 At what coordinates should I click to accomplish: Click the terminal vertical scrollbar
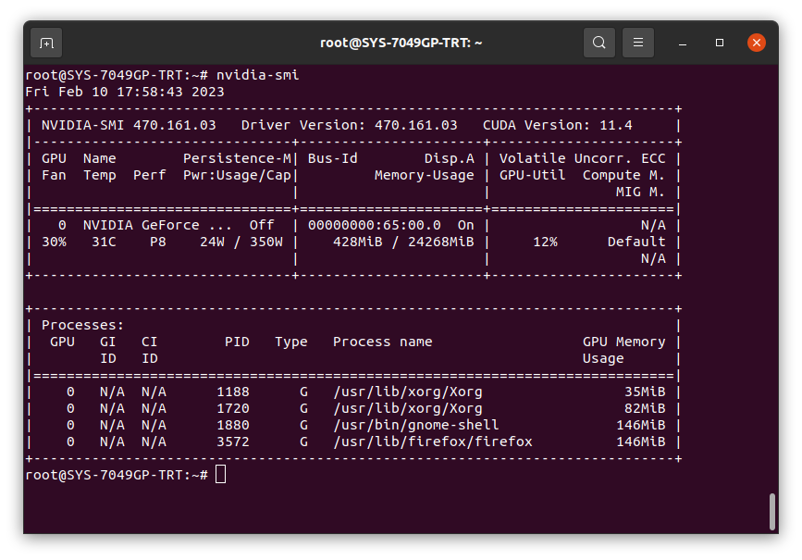click(x=771, y=511)
